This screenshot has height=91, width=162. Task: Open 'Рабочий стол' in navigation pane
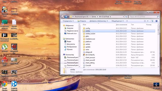(x=72, y=33)
